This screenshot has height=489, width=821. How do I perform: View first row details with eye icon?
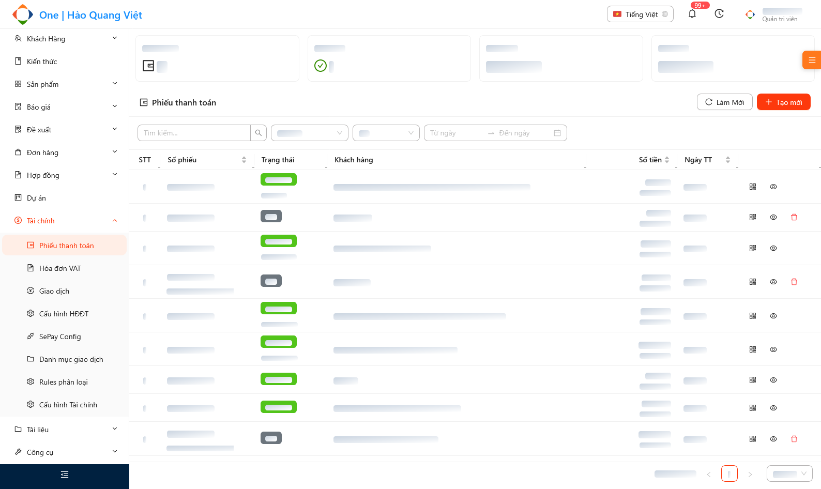[x=773, y=187]
